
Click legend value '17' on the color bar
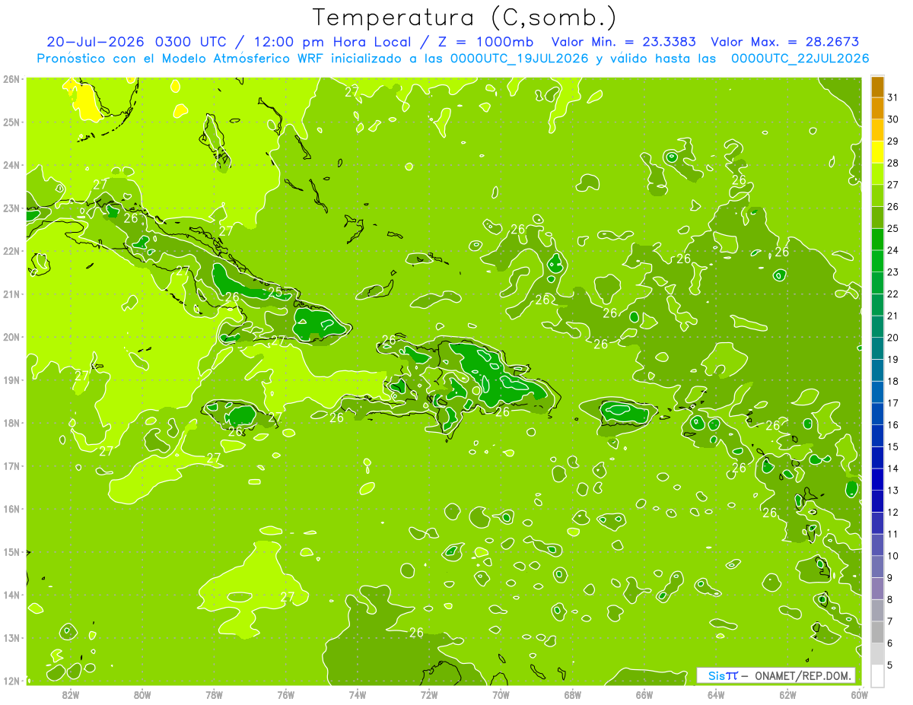click(x=892, y=402)
